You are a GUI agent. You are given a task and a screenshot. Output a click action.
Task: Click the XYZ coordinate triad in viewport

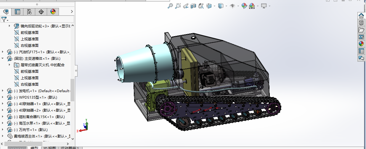83,126
